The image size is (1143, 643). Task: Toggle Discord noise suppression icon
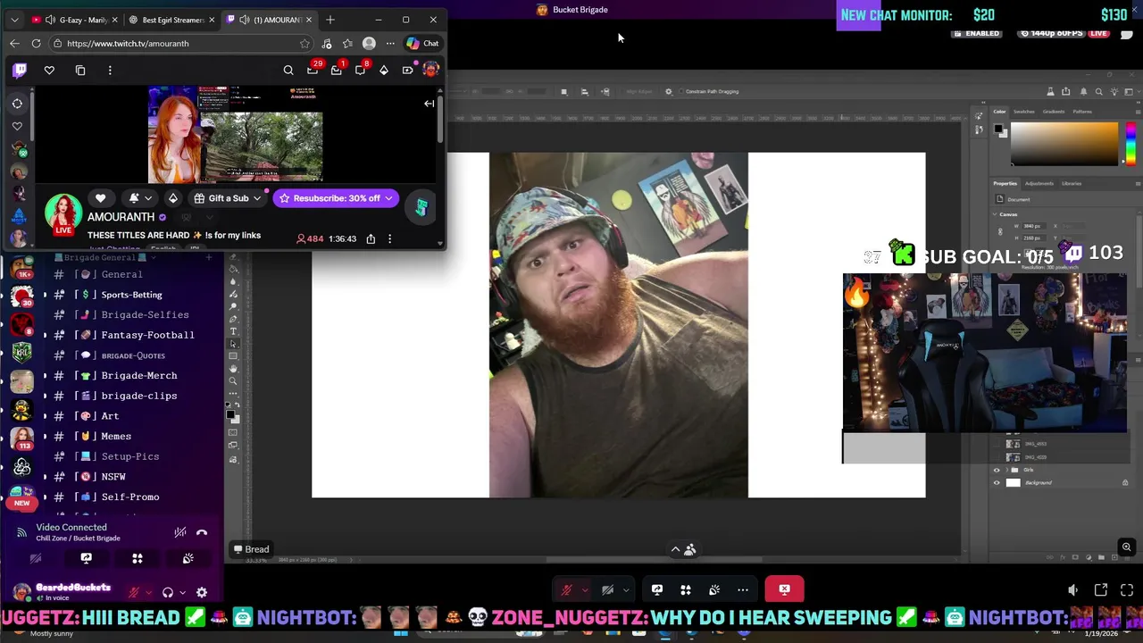coord(179,532)
